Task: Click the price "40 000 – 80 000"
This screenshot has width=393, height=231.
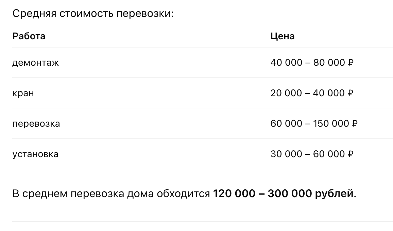Action: click(307, 63)
